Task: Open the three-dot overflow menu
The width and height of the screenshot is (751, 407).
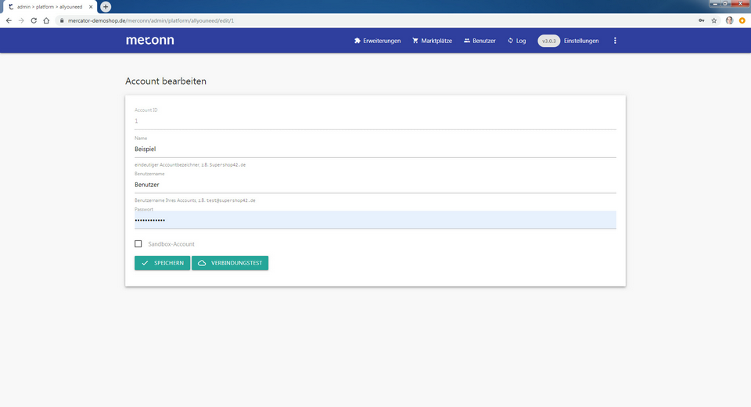Action: click(615, 41)
